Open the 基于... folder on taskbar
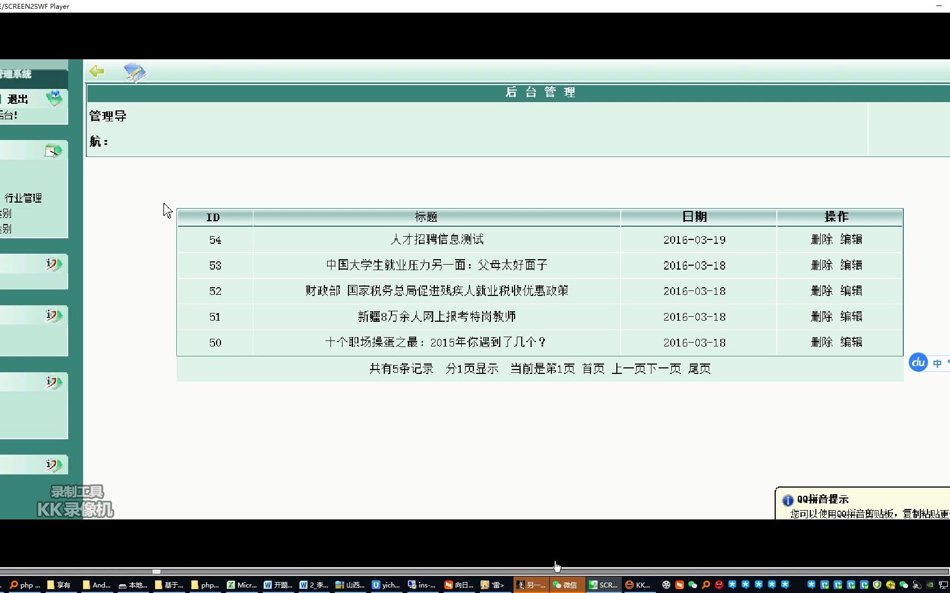The image size is (950, 593). point(169,585)
